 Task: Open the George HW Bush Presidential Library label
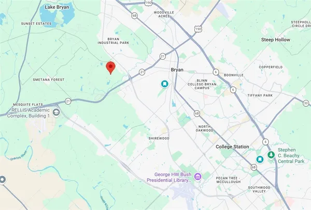click(169, 177)
